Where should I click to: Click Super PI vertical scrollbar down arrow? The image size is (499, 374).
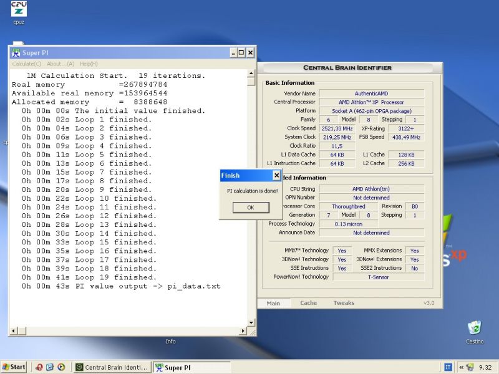[251, 323]
